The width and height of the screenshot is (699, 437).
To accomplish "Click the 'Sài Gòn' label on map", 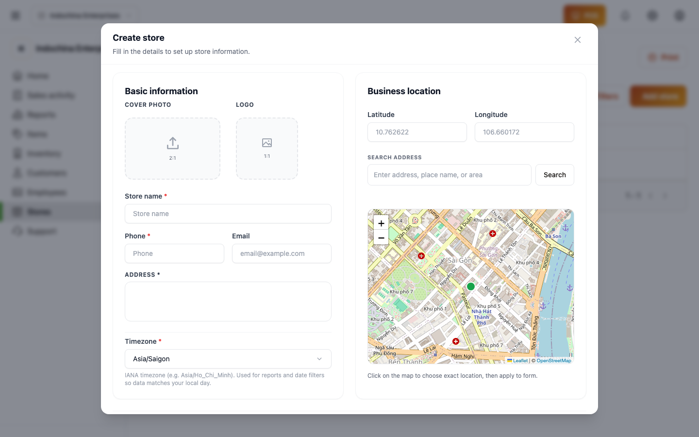I will (x=460, y=260).
